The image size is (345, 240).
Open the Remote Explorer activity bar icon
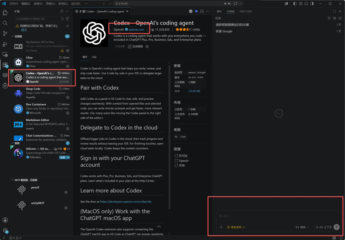click(x=5, y=54)
